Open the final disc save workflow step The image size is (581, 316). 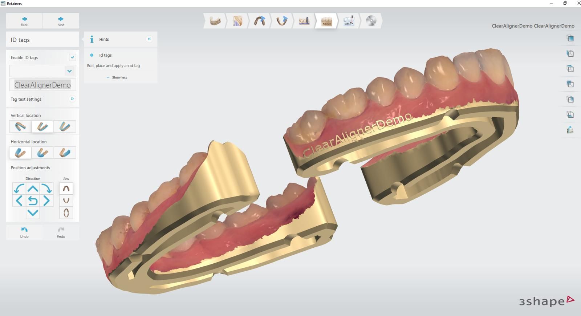pyautogui.click(x=371, y=21)
